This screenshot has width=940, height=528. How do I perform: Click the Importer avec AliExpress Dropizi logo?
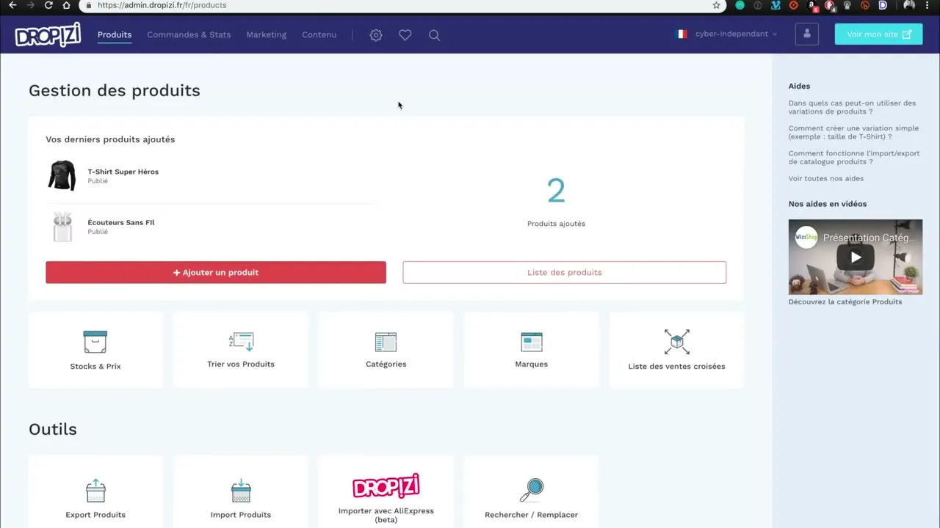(x=386, y=485)
